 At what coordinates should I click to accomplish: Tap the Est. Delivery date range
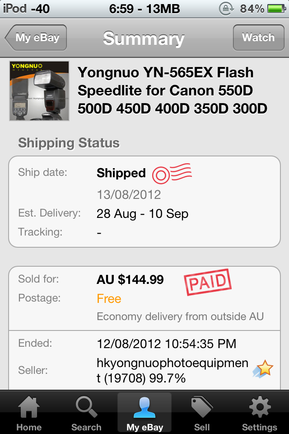142,213
